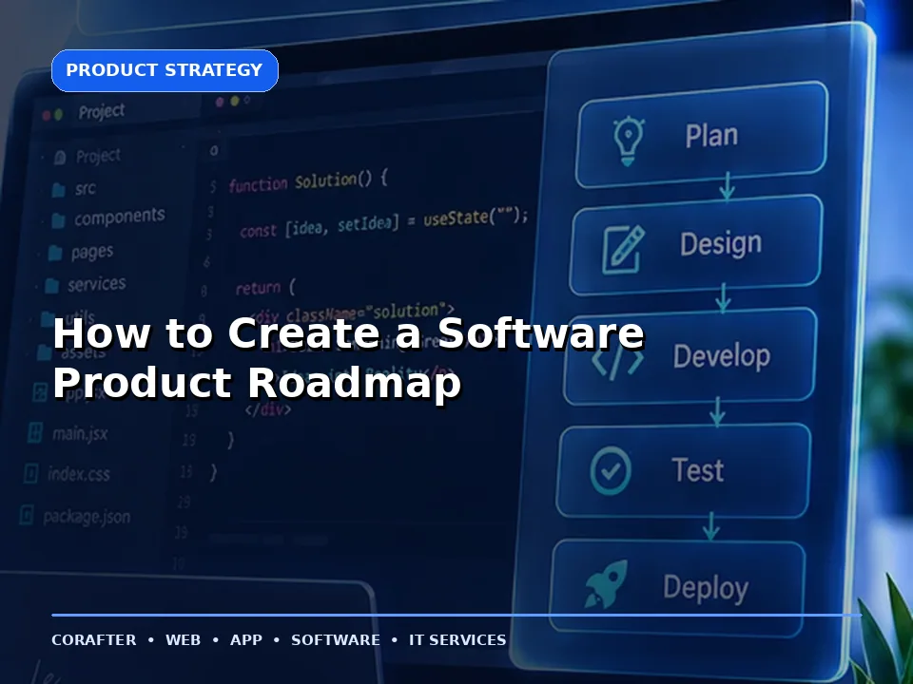This screenshot has width=913, height=684.
Task: Click the IT SERVICES footer text
Action: [457, 639]
